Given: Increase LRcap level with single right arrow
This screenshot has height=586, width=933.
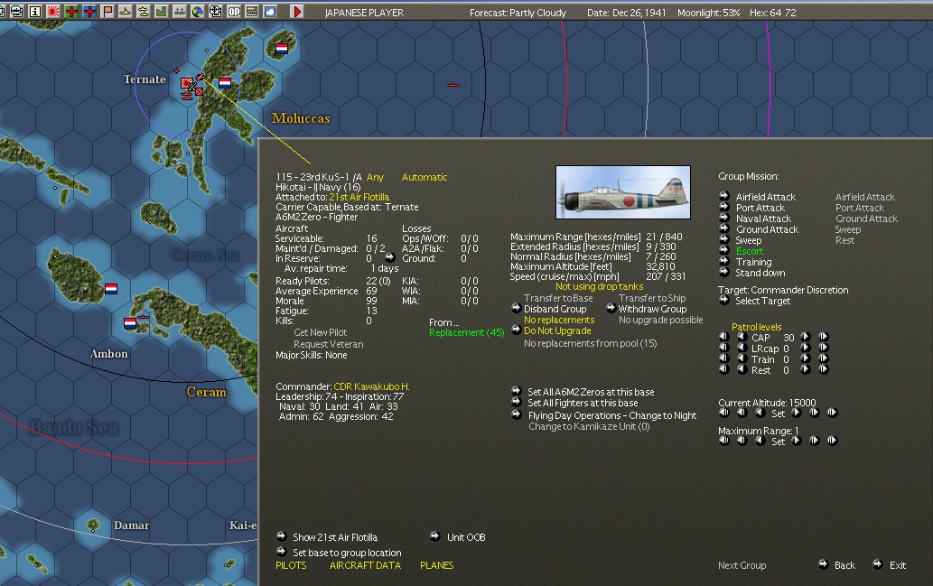Looking at the screenshot, I should [x=806, y=348].
